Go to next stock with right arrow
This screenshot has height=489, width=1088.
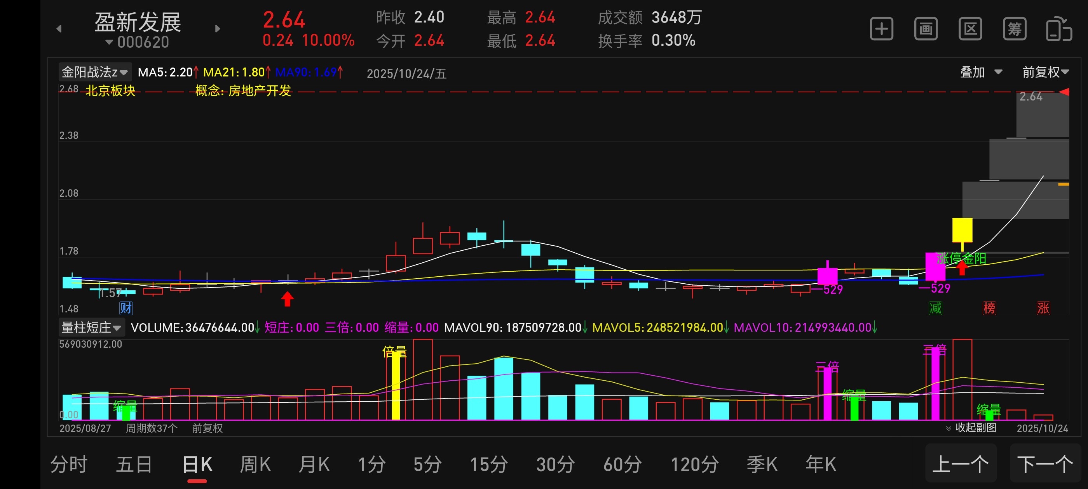(x=218, y=29)
